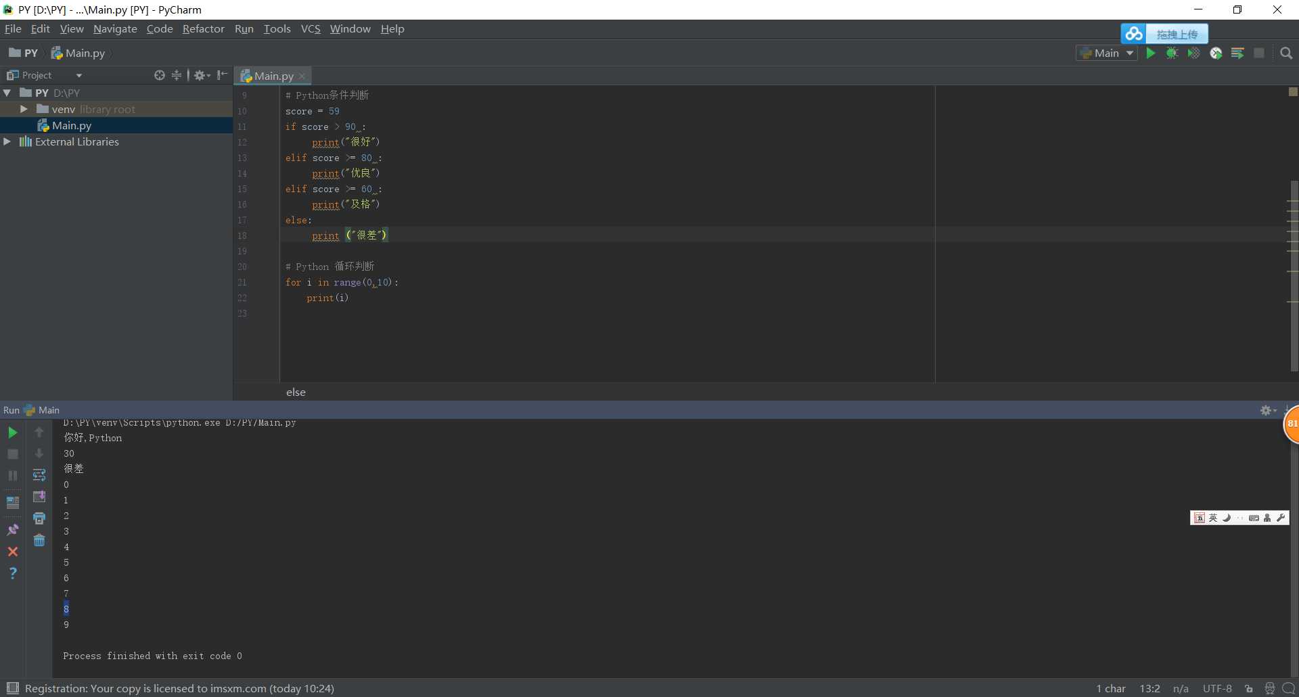Print the console output via printer icon
1299x697 pixels.
(x=39, y=518)
